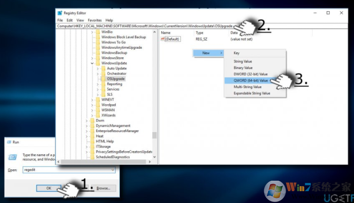Image resolution: width=354 pixels, height=203 pixels.
Task: Click the HTML Help folder icon
Action: coord(92,141)
